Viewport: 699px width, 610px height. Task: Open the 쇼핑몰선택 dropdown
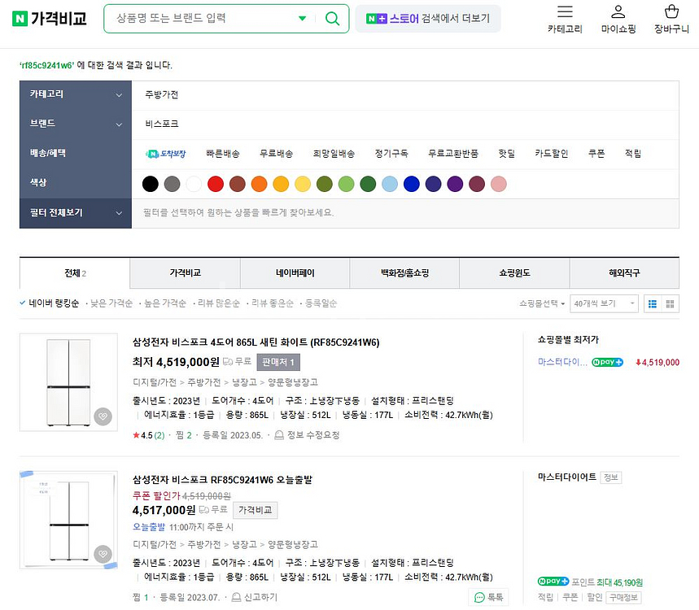[x=542, y=304]
